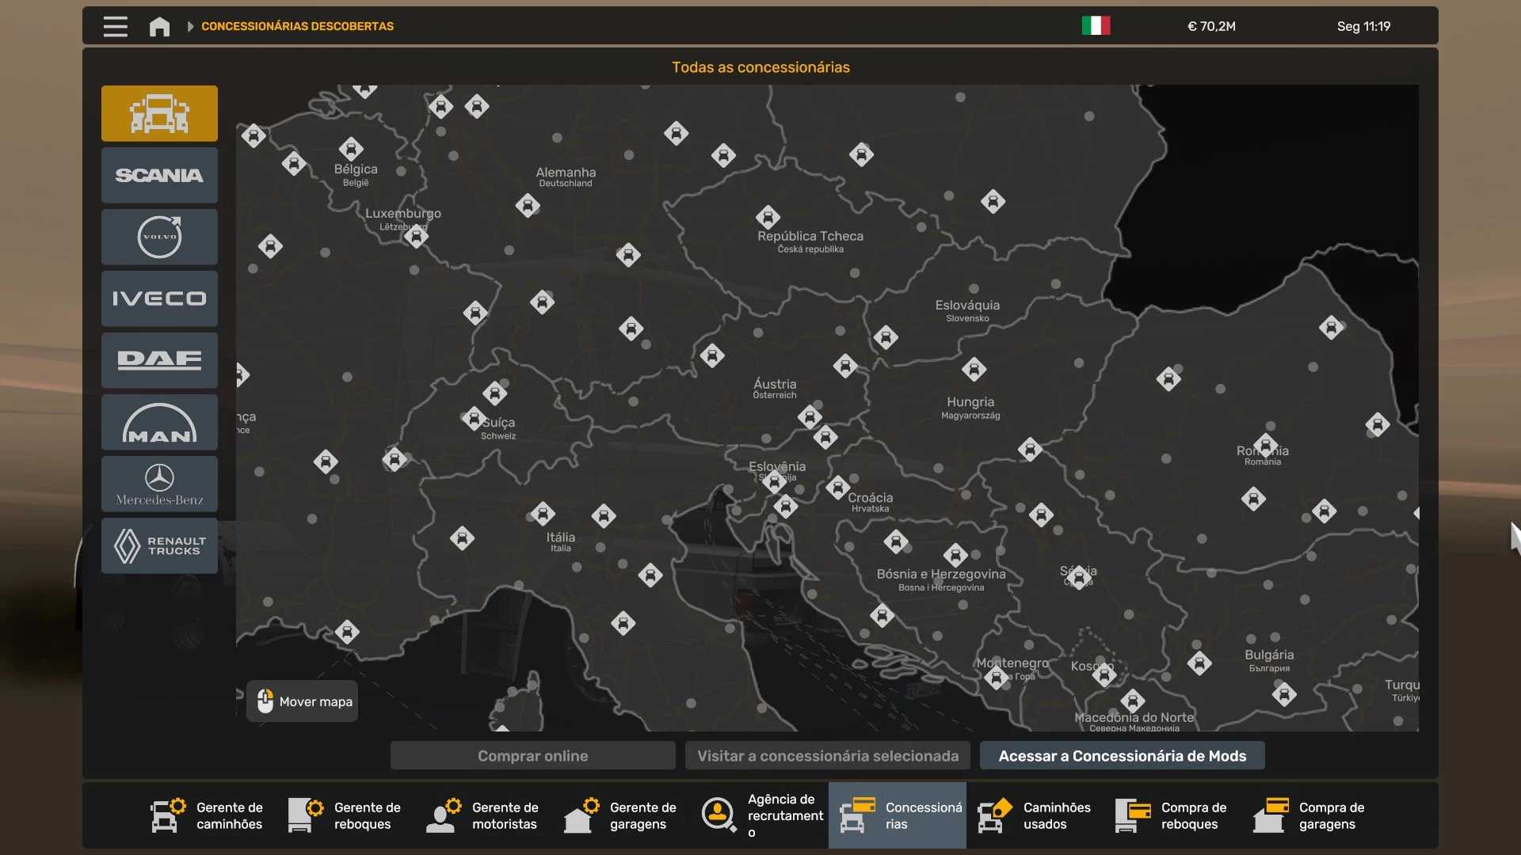Click Visitar a concessionária selecionada button

pyautogui.click(x=827, y=755)
